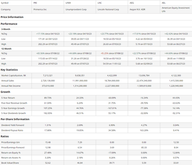Click the 5-Year Return row label
This screenshot has height=165, width=192.
coord(8,98)
